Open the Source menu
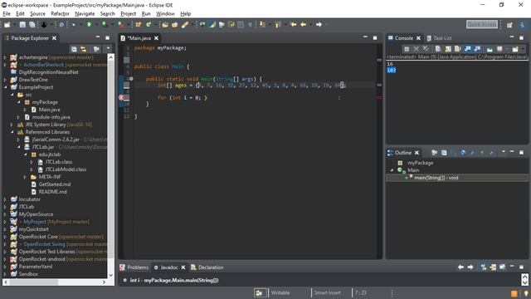Image resolution: width=531 pixels, height=299 pixels. coord(37,14)
